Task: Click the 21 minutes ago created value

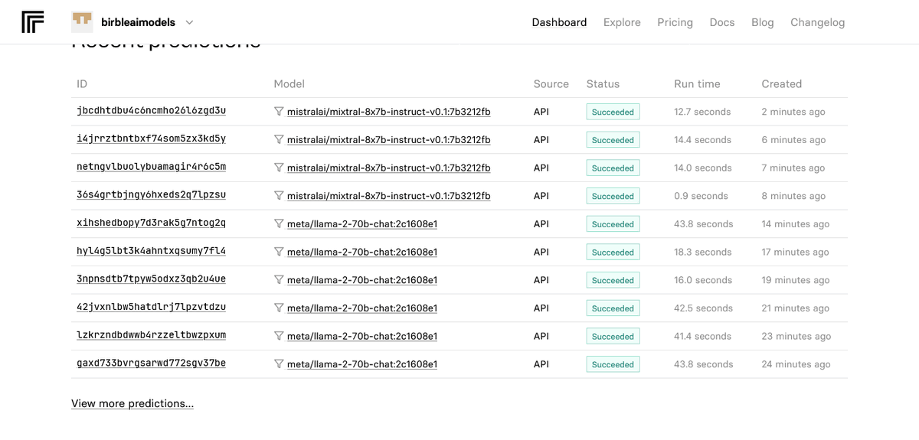Action: click(x=796, y=308)
